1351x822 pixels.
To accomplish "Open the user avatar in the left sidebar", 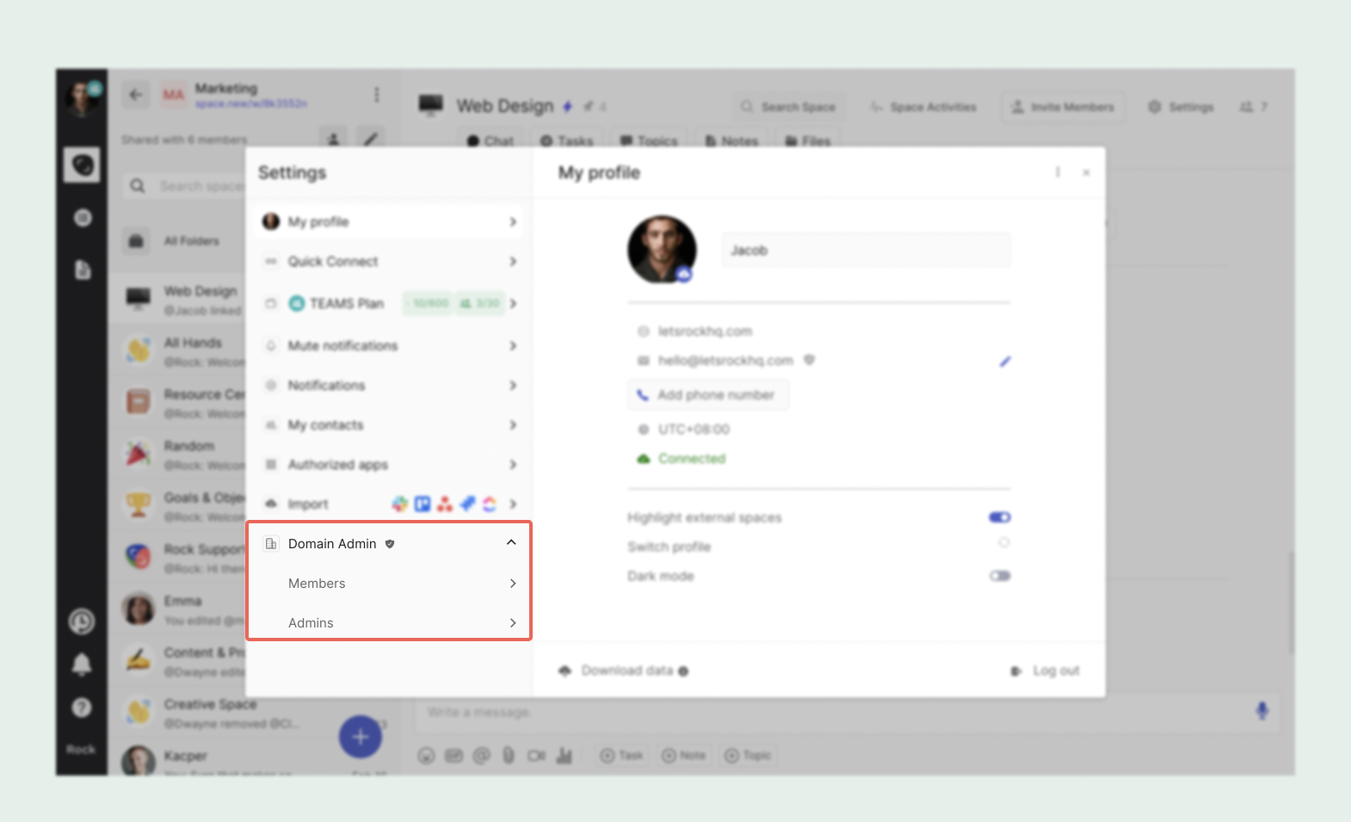I will 83,99.
